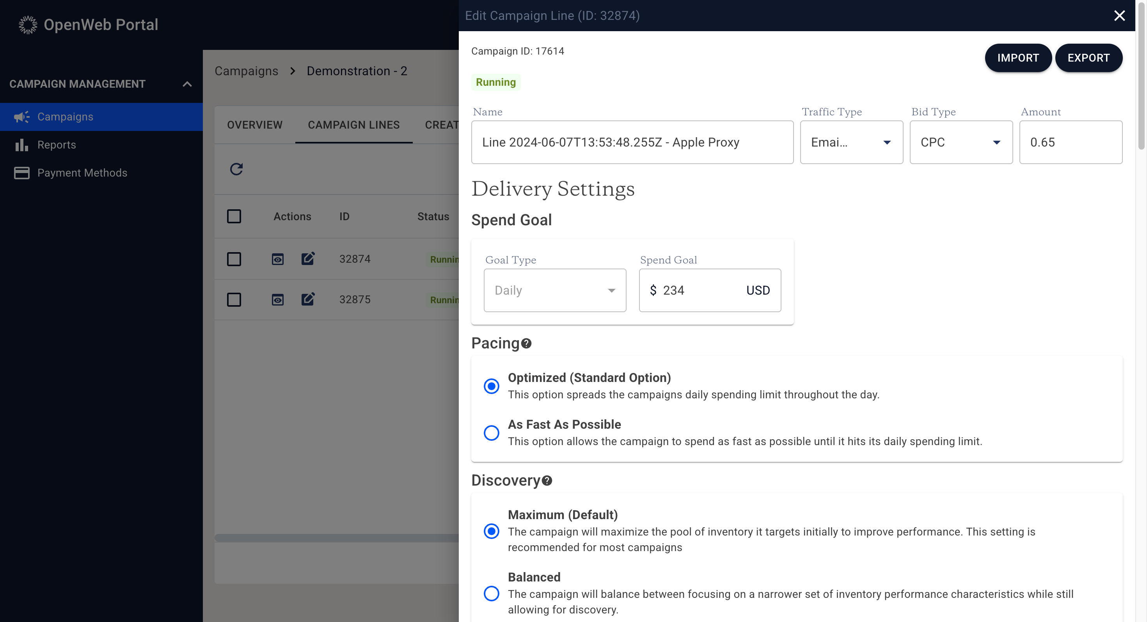The image size is (1147, 622).
Task: Click the OpenWeb Portal logo icon
Action: (x=28, y=25)
